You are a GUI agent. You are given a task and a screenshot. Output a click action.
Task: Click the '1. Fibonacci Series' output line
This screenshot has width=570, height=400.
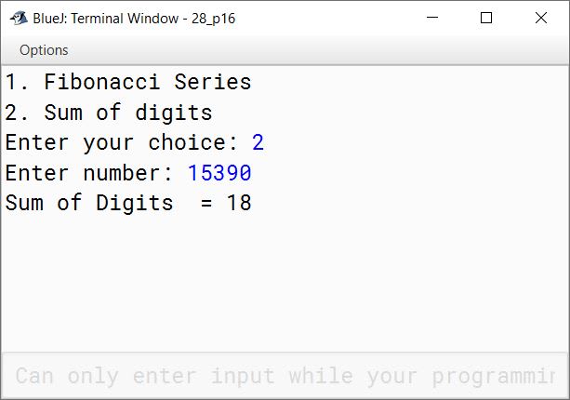click(x=128, y=82)
